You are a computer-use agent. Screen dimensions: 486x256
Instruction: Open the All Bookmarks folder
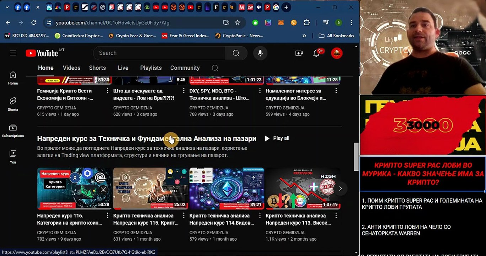(336, 36)
